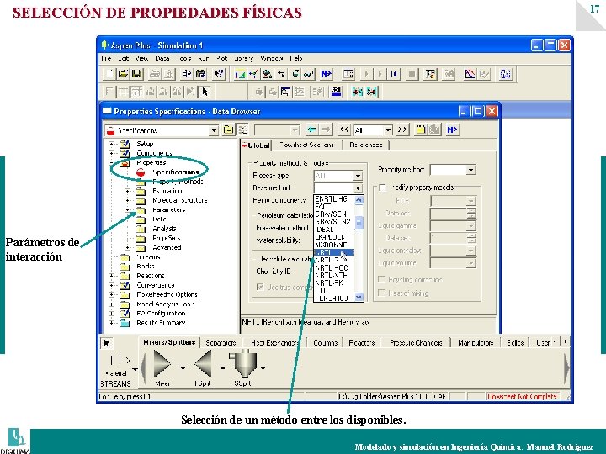Open the Process type dropdown

click(358, 176)
